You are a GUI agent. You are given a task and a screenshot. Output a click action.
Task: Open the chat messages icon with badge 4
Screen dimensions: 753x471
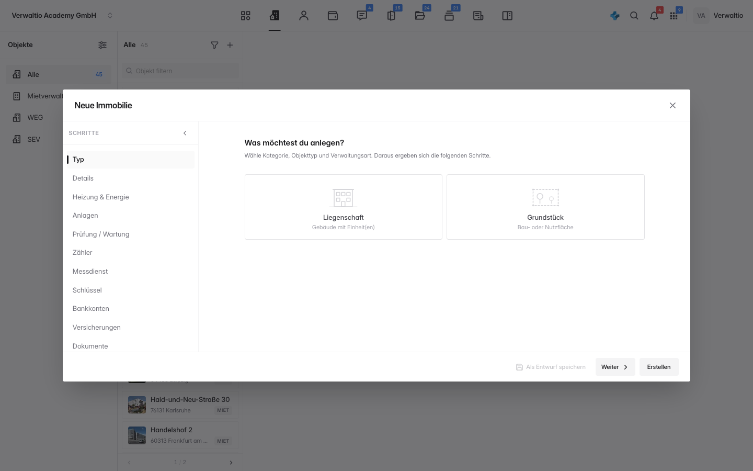coord(362,16)
